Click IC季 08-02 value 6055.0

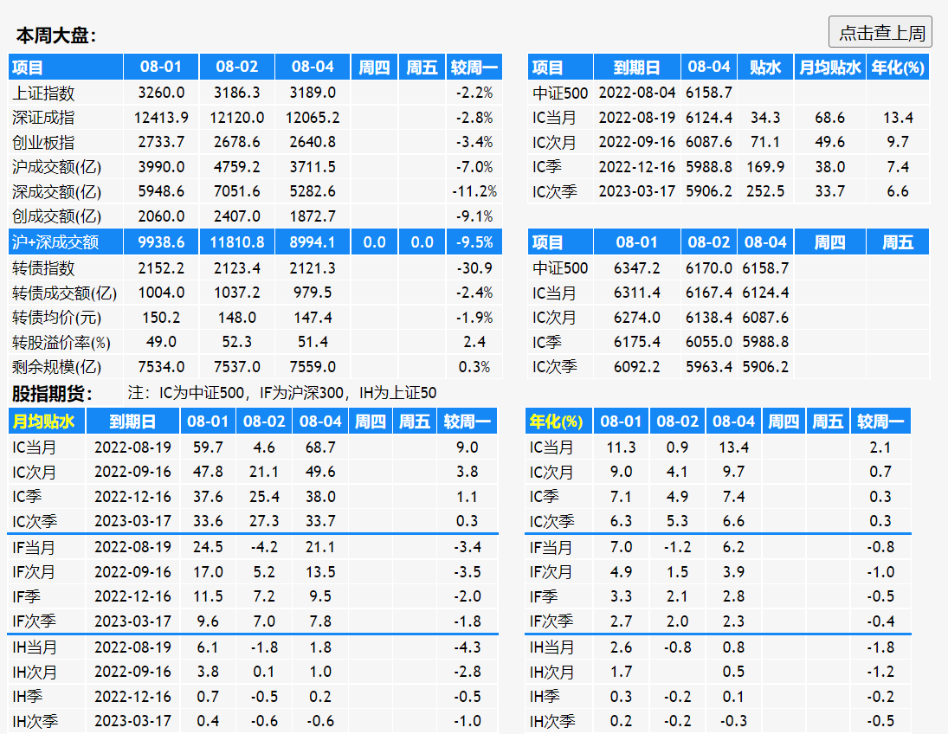(709, 342)
